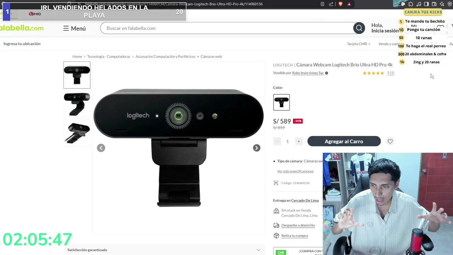The width and height of the screenshot is (453, 255).
Task: Open Tecnología - Computadoras breadcrumb
Action: pyautogui.click(x=109, y=56)
